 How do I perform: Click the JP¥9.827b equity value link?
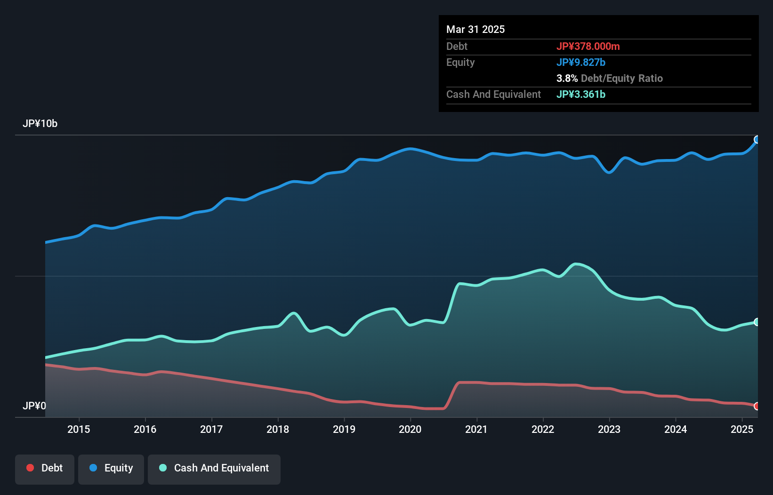point(581,62)
